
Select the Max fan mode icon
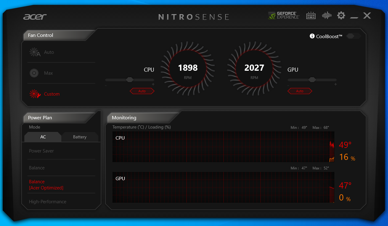(34, 73)
